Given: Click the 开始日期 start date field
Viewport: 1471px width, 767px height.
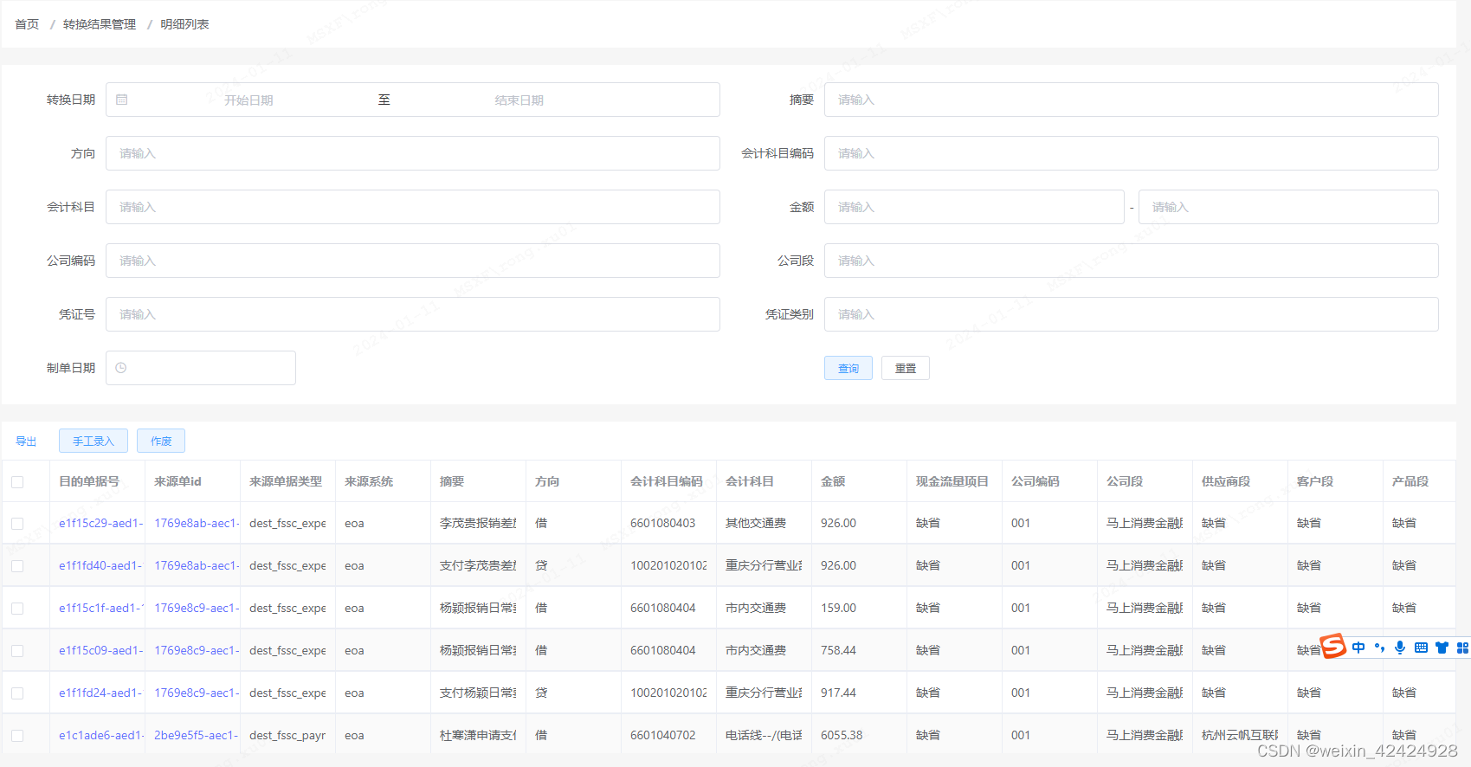Looking at the screenshot, I should [x=248, y=100].
